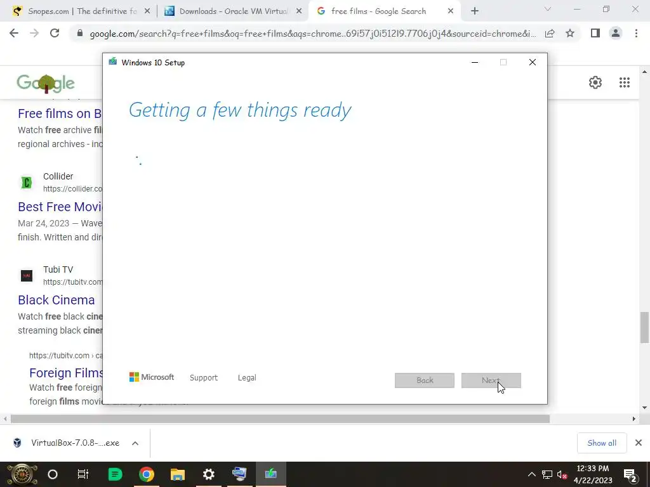The width and height of the screenshot is (650, 487).
Task: Open network icon in system tray
Action: point(547,474)
